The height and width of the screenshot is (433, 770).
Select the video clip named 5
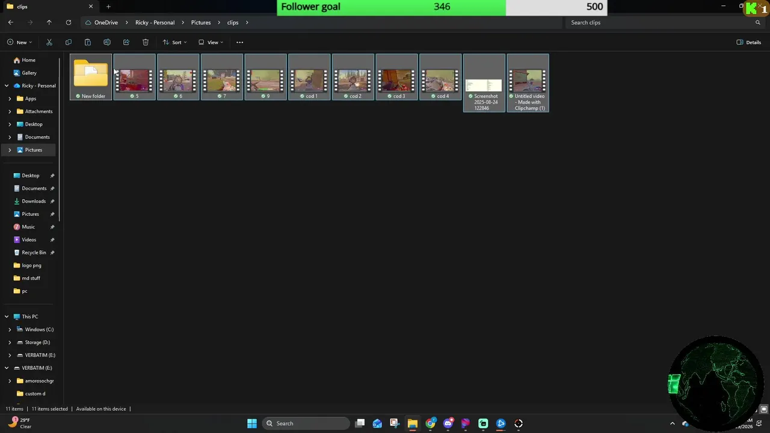(x=134, y=77)
